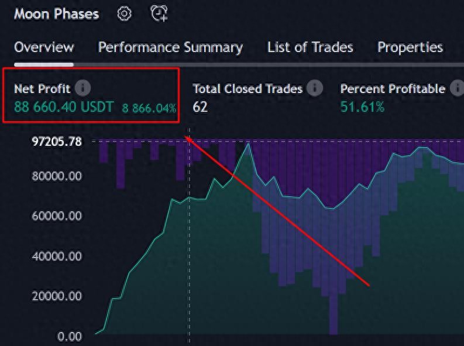The width and height of the screenshot is (464, 346).
Task: Click the Moon Phases strategy title
Action: coord(56,13)
